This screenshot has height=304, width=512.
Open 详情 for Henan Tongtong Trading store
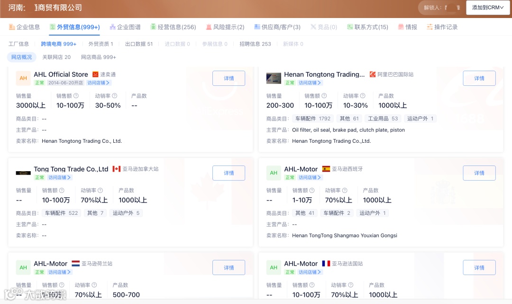(x=479, y=78)
